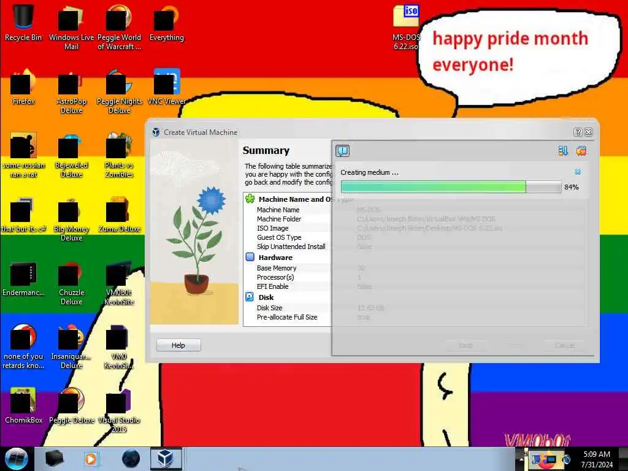
Task: Select the Visual Studio 2015 desktop icon
Action: pyautogui.click(x=119, y=410)
